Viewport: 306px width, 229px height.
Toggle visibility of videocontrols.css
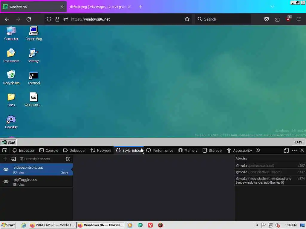[6, 169]
